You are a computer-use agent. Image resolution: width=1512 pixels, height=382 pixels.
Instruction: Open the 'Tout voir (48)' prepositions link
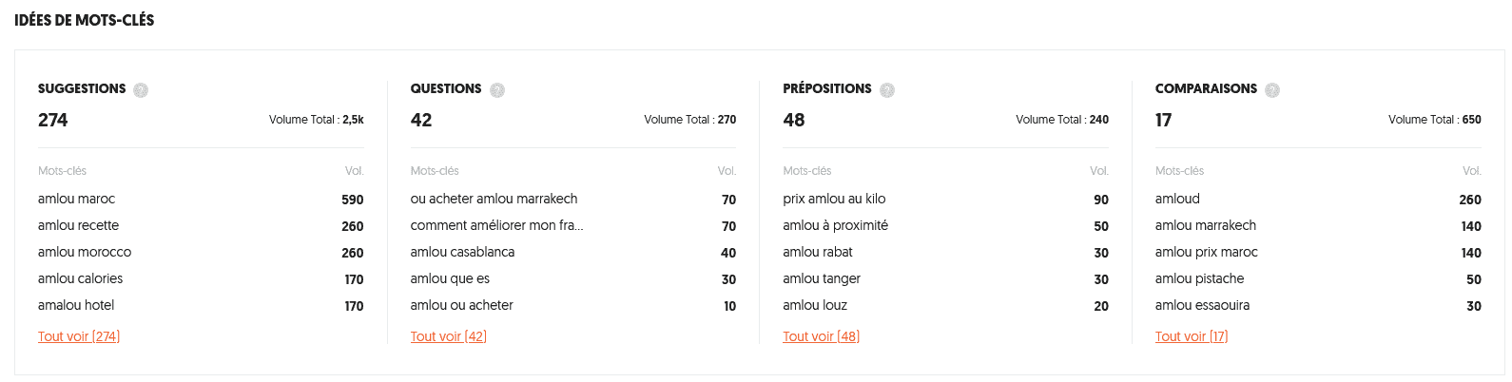(821, 336)
